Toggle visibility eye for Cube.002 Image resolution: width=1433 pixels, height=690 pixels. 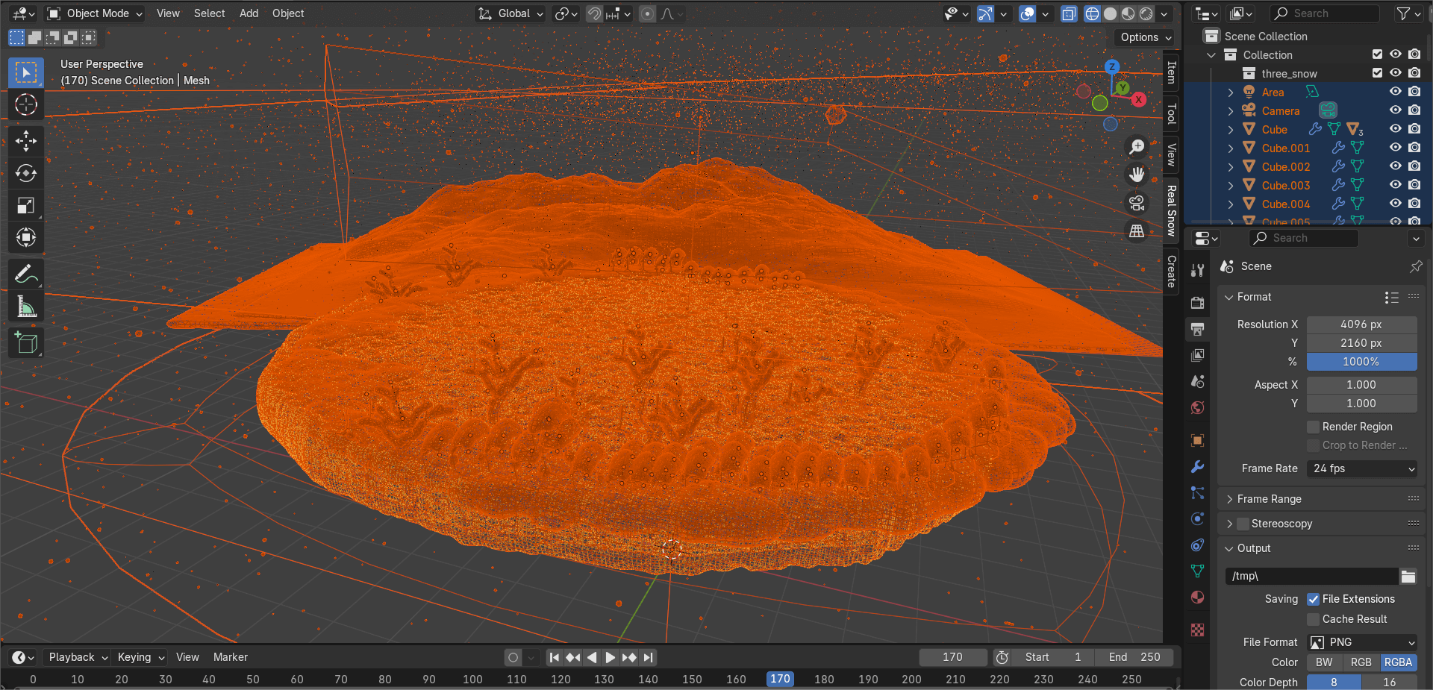pos(1395,166)
